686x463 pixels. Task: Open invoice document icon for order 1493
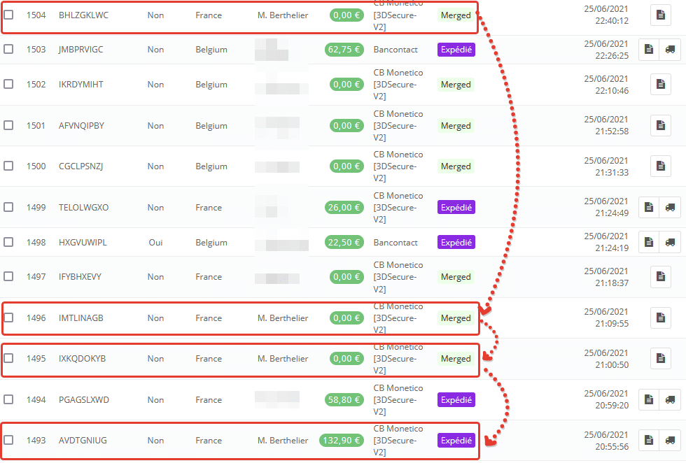649,440
